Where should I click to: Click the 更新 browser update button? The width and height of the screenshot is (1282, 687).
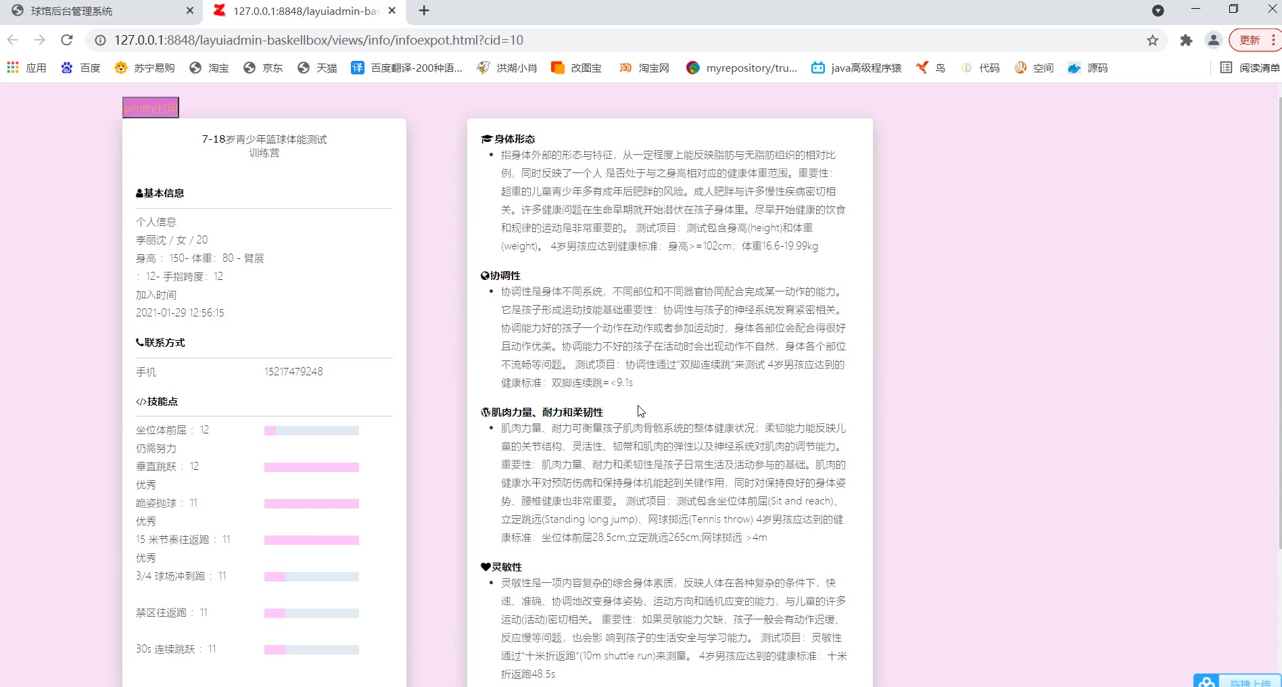click(x=1249, y=41)
